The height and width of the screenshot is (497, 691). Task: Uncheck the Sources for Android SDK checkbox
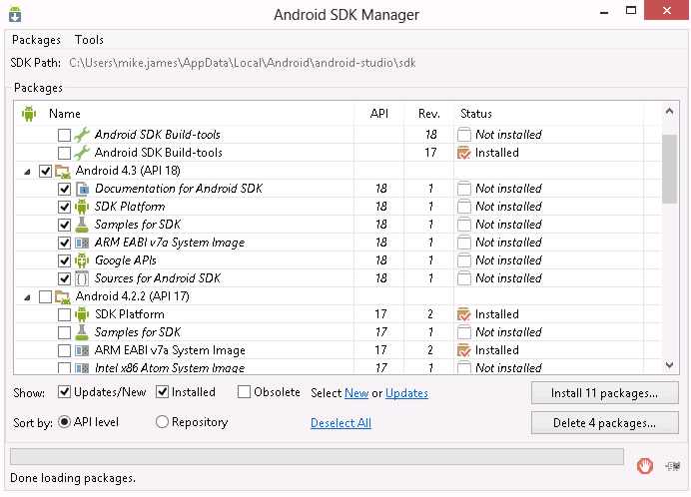pos(64,278)
